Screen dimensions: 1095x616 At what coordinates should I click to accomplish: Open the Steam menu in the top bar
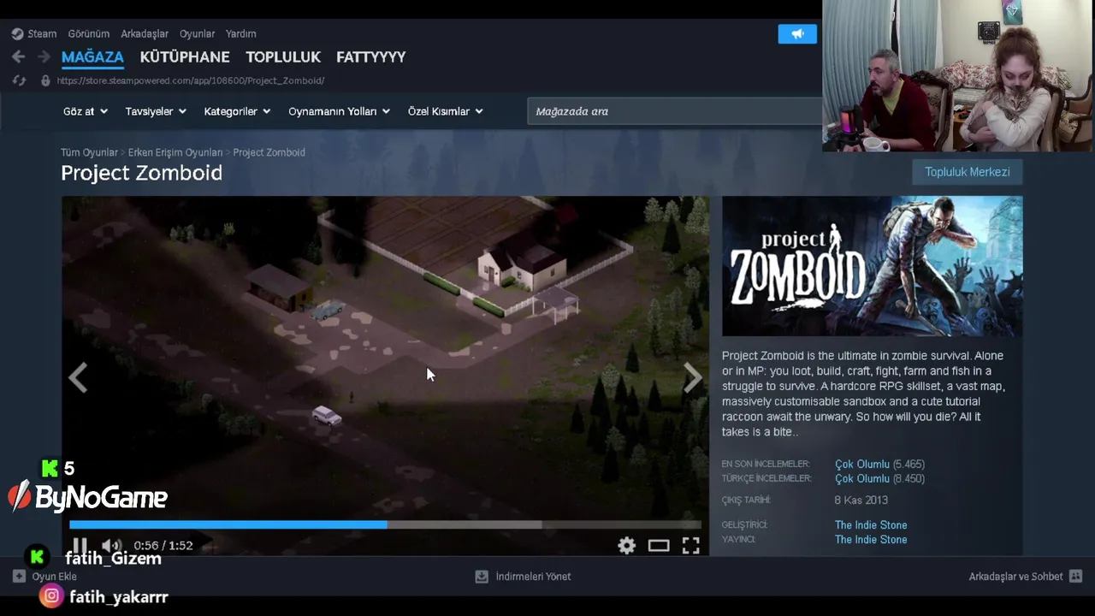coord(34,33)
